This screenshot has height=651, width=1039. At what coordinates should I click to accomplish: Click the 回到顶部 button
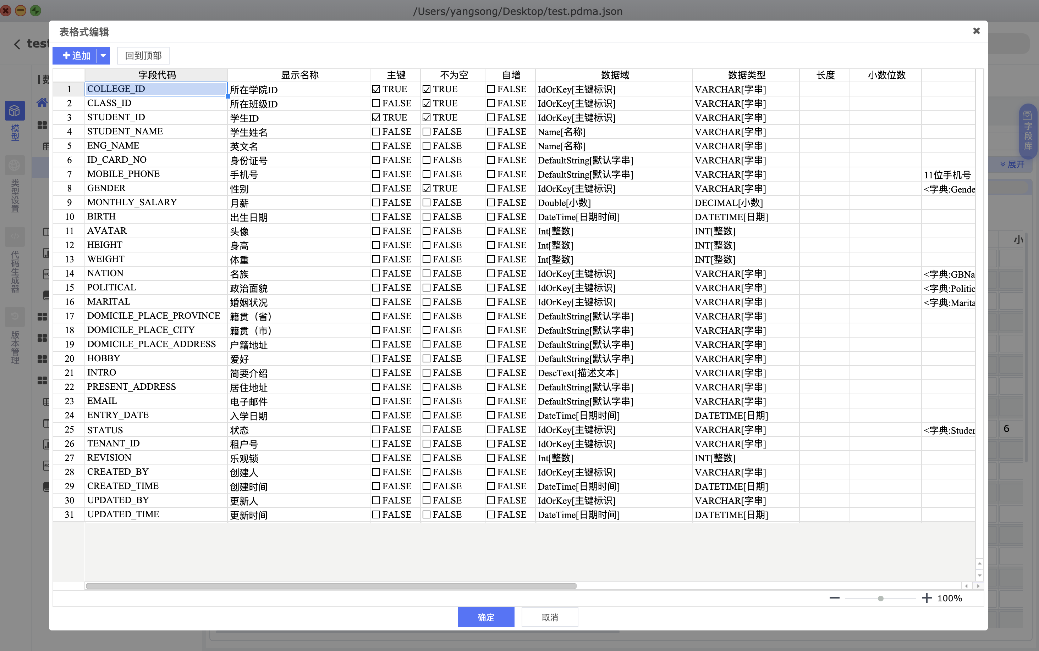click(x=143, y=56)
